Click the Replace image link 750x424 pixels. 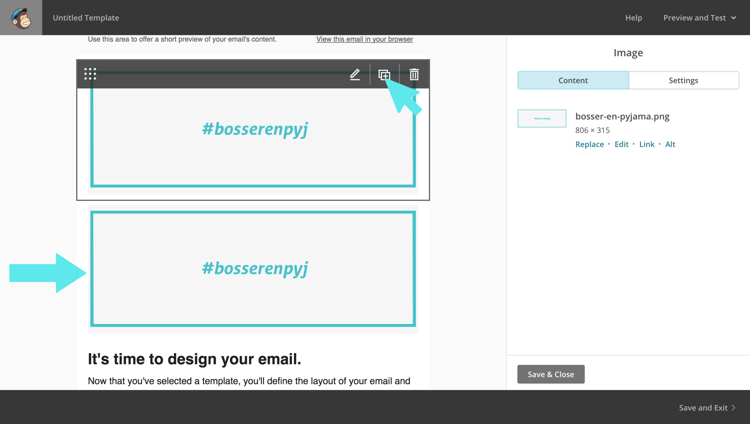click(589, 144)
